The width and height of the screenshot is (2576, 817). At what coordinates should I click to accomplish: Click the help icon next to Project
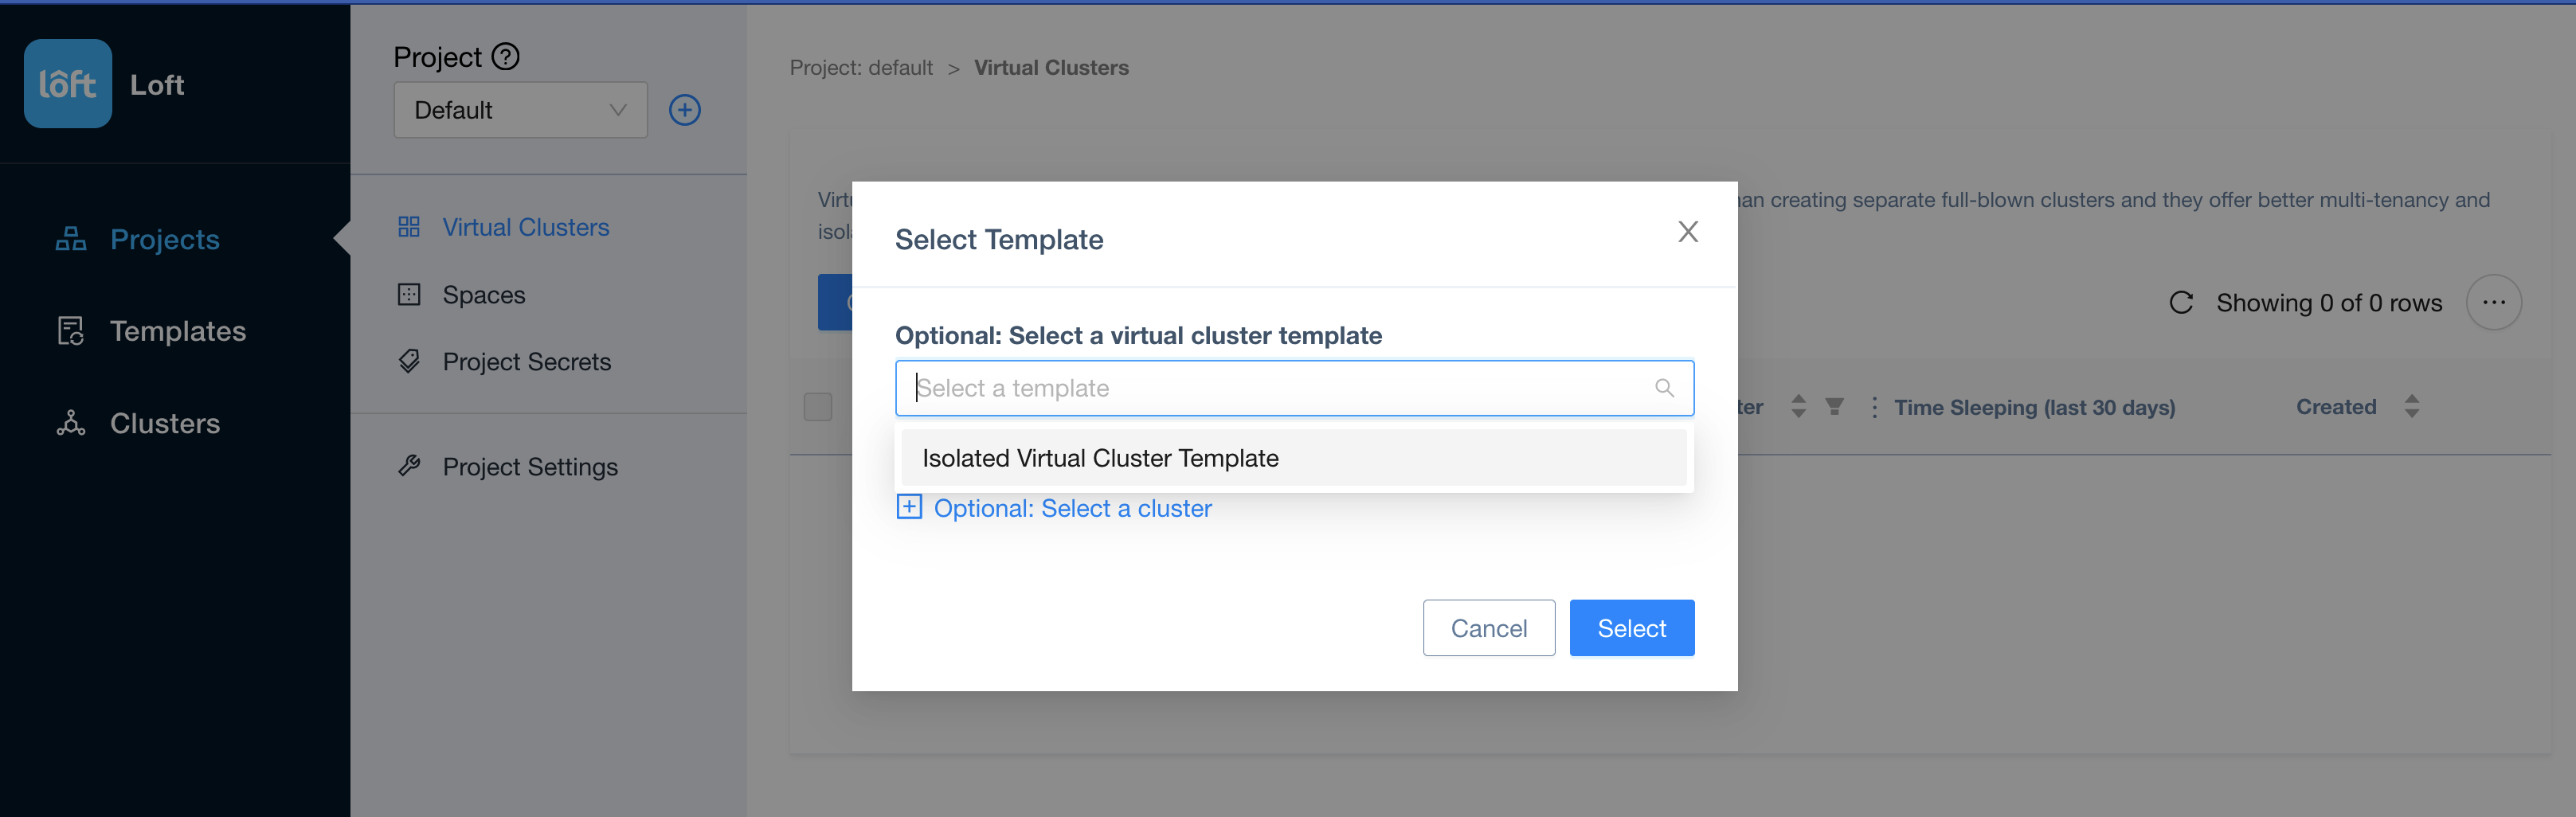[x=505, y=56]
